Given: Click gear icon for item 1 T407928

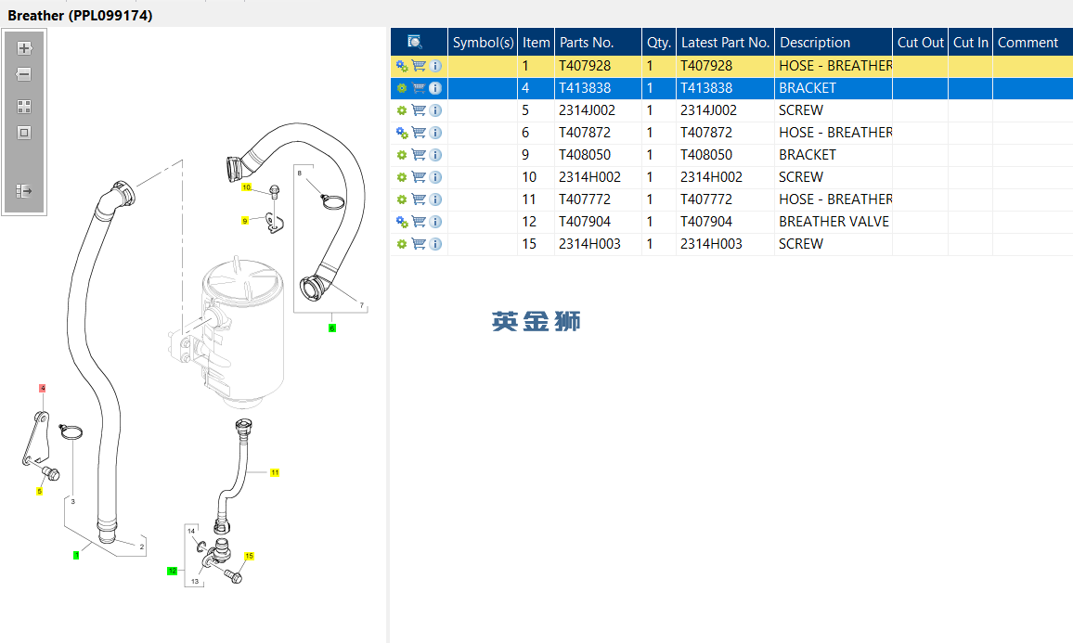Looking at the screenshot, I should (x=402, y=67).
